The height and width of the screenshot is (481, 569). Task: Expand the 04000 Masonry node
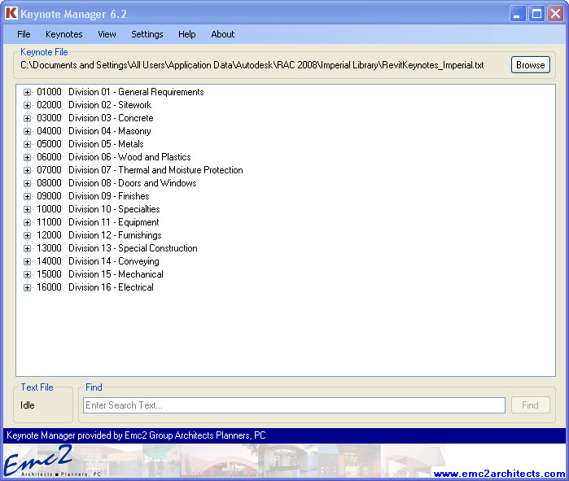(27, 131)
